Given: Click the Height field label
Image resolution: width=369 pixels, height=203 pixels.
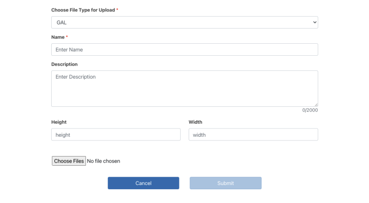Looking at the screenshot, I should [x=59, y=122].
